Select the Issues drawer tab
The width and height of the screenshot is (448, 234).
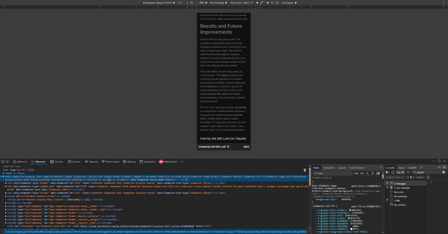coord(401,168)
